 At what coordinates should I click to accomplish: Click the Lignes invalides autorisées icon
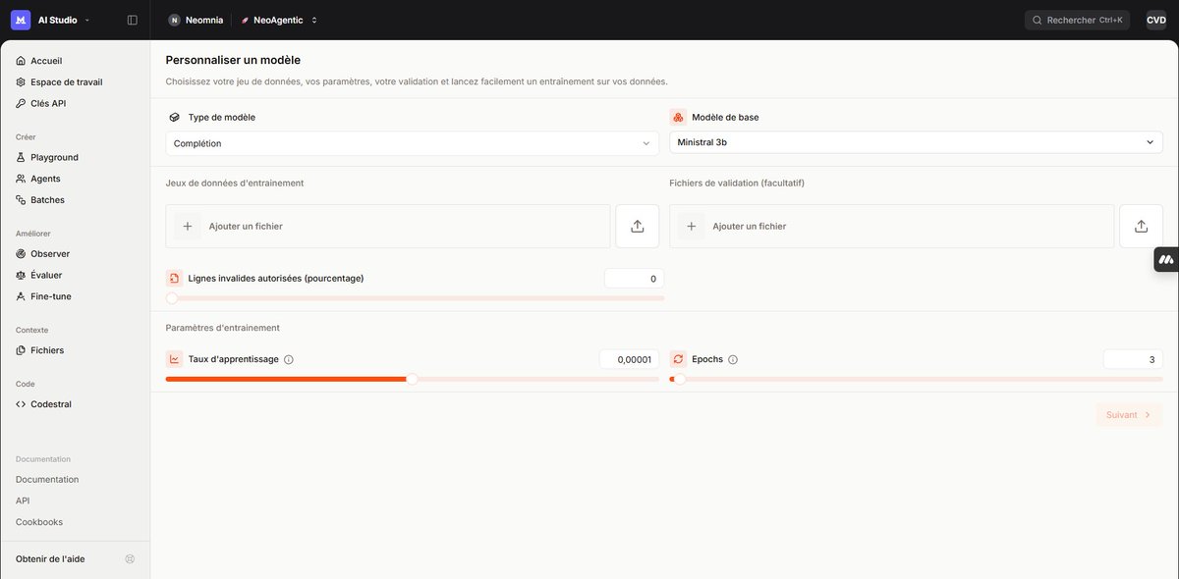tap(174, 279)
